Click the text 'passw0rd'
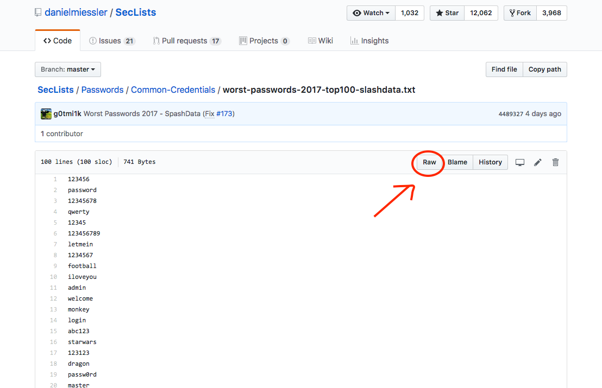This screenshot has height=388, width=602. point(82,374)
